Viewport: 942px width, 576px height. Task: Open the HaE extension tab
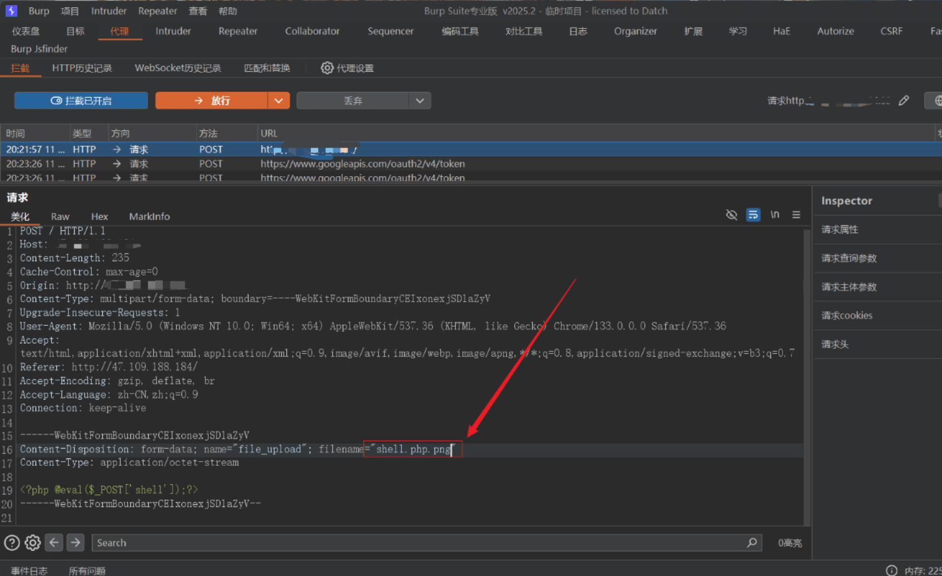[x=781, y=31]
